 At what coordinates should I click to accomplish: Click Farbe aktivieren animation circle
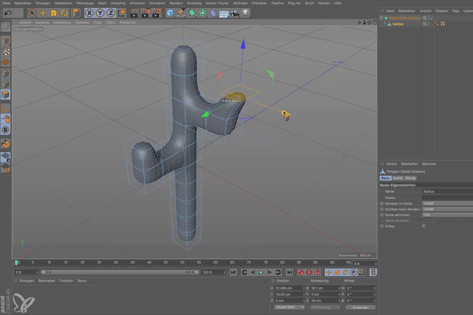click(x=382, y=215)
